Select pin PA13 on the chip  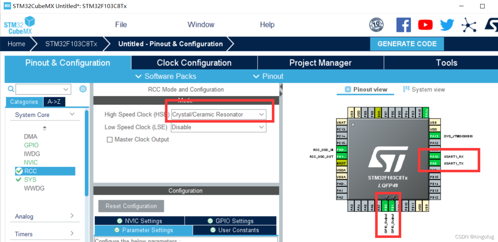pos(435,136)
